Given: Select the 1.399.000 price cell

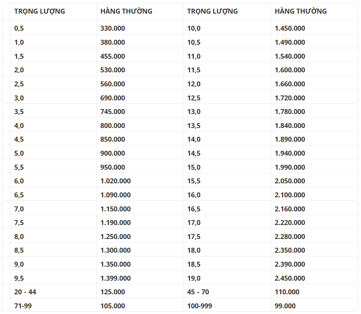Looking at the screenshot, I should [x=116, y=278].
